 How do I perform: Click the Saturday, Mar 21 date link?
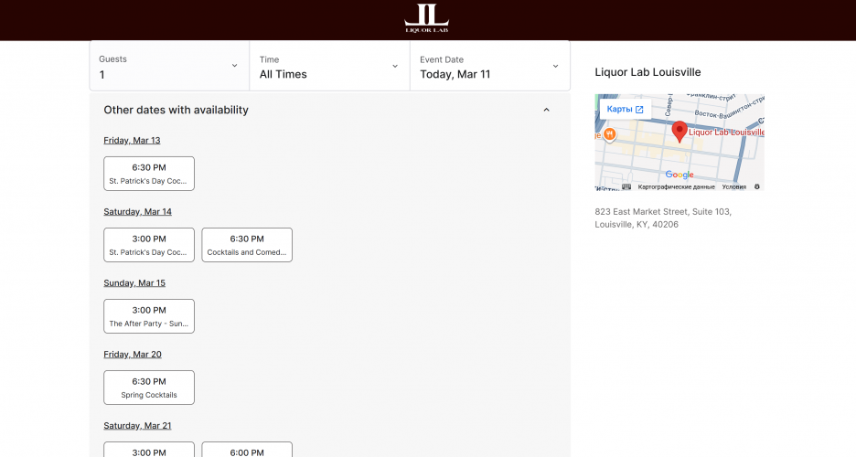pos(137,426)
